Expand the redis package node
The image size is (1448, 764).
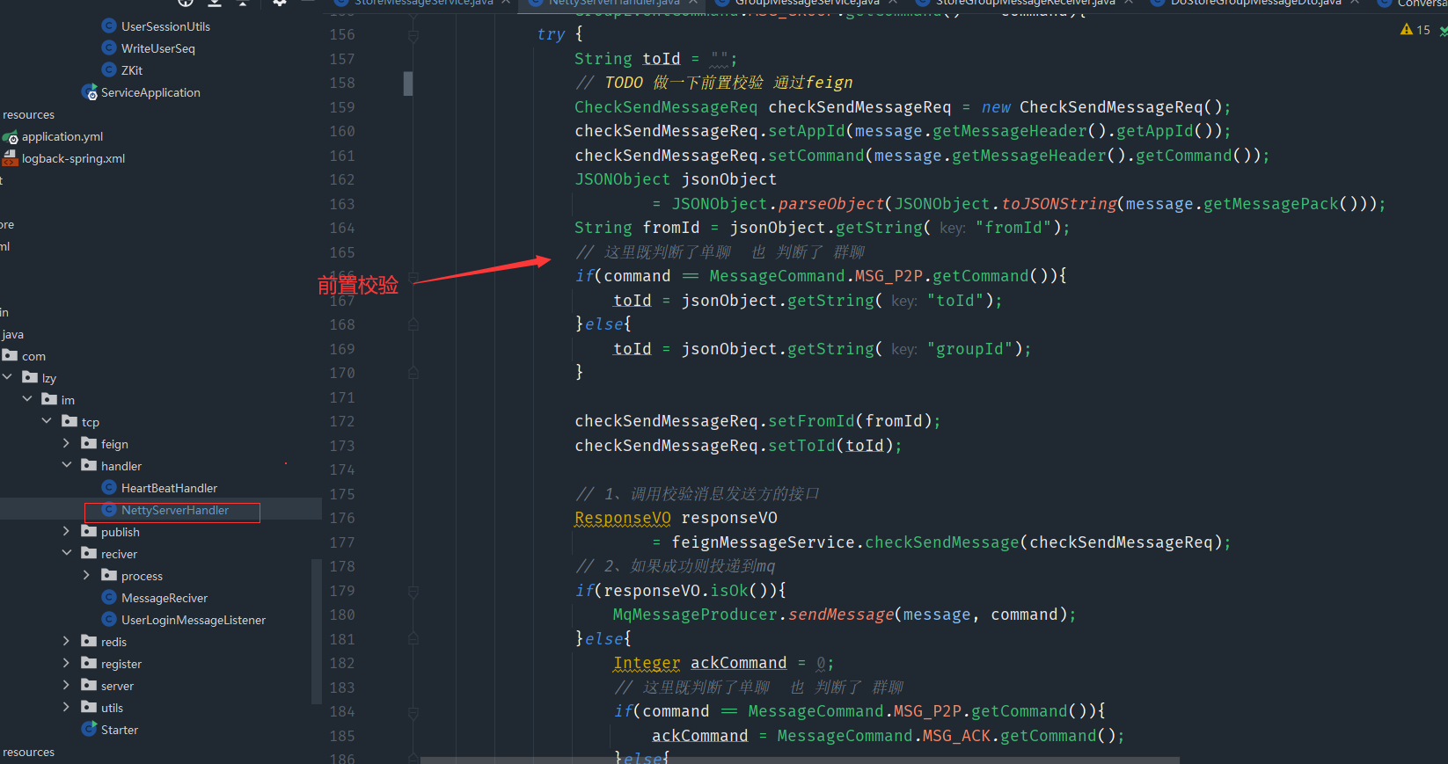point(66,640)
